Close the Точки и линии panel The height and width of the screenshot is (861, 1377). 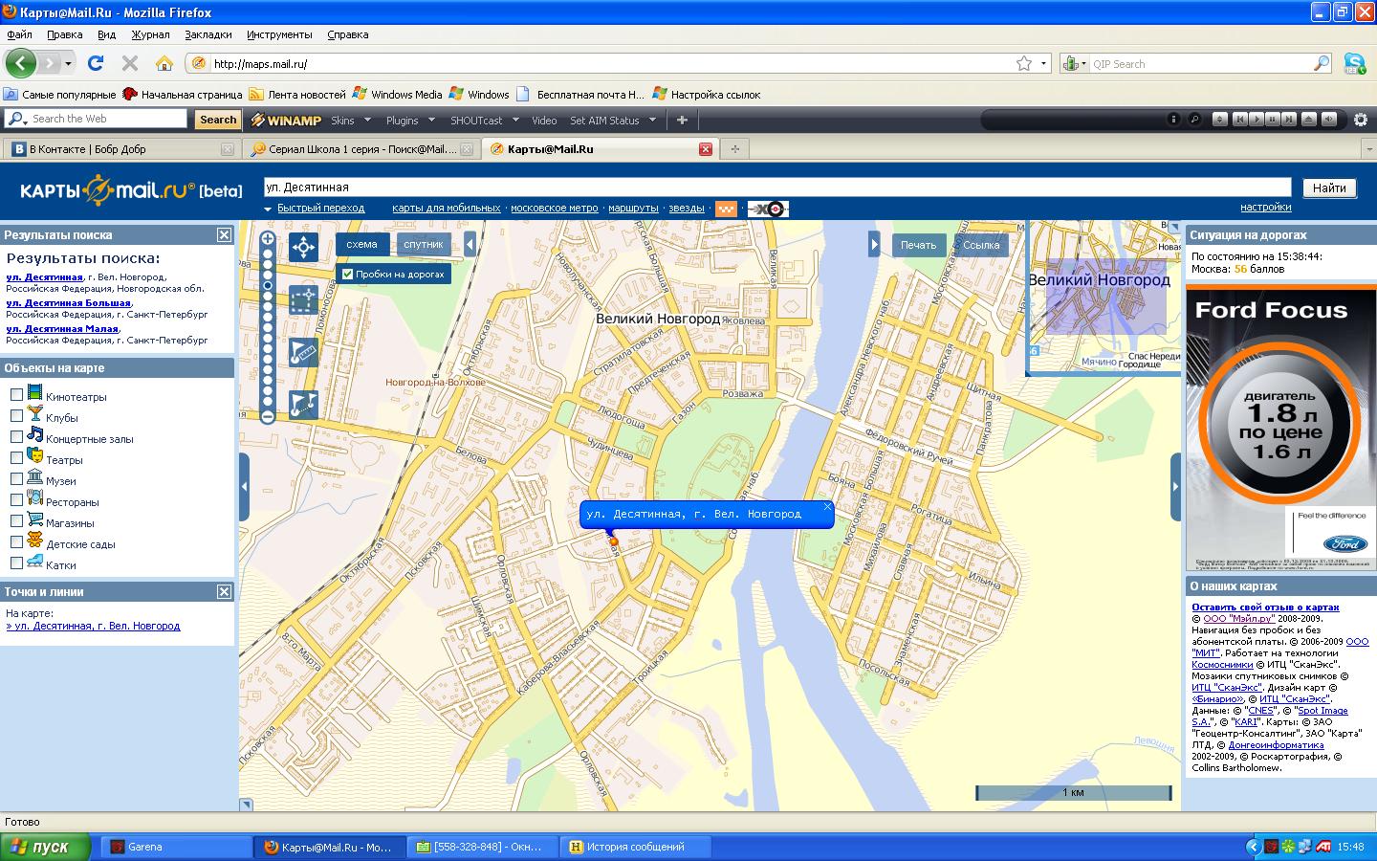224,591
